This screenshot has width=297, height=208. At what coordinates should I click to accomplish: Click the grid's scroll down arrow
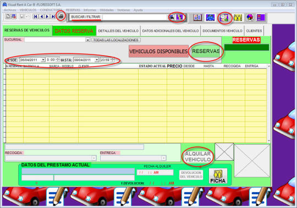click(269, 141)
